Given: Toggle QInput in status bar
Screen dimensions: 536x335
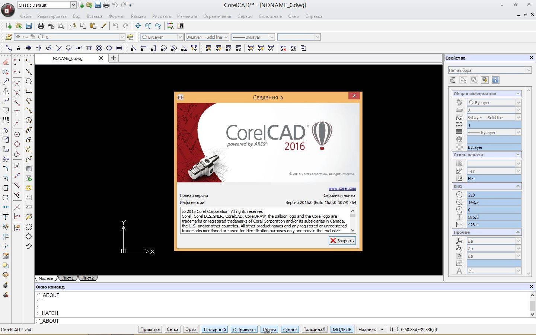Looking at the screenshot, I should [290, 329].
